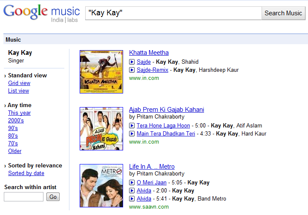The height and width of the screenshot is (215, 308).
Task: Sort results by date
Action: point(26,173)
